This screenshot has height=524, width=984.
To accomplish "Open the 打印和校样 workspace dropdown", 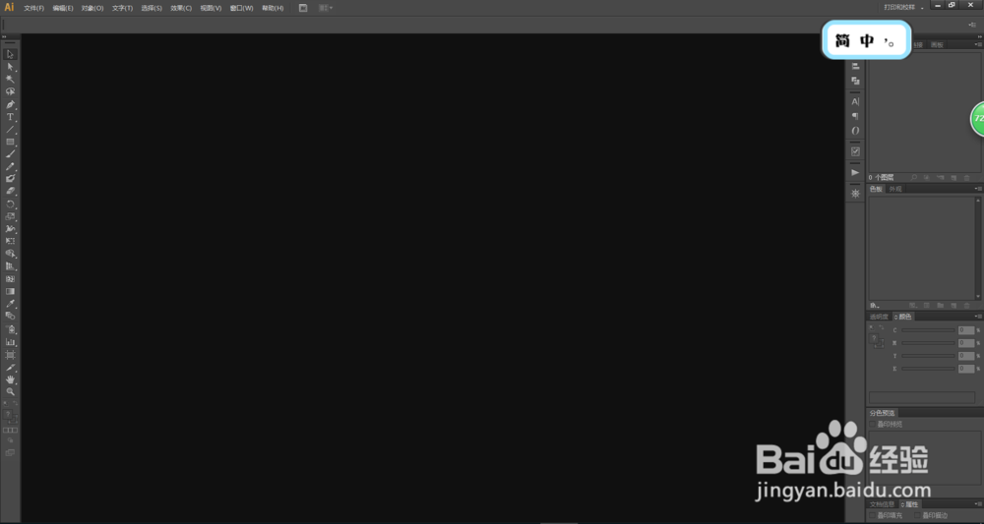I will (x=904, y=8).
